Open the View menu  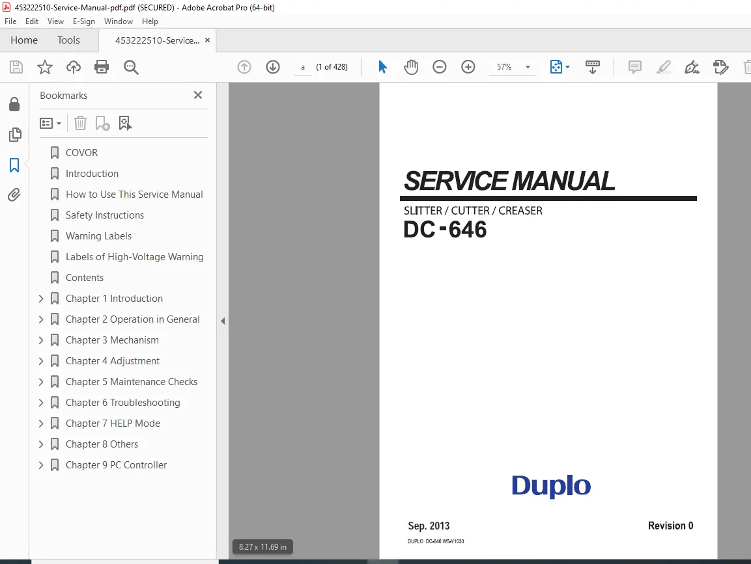tap(55, 21)
